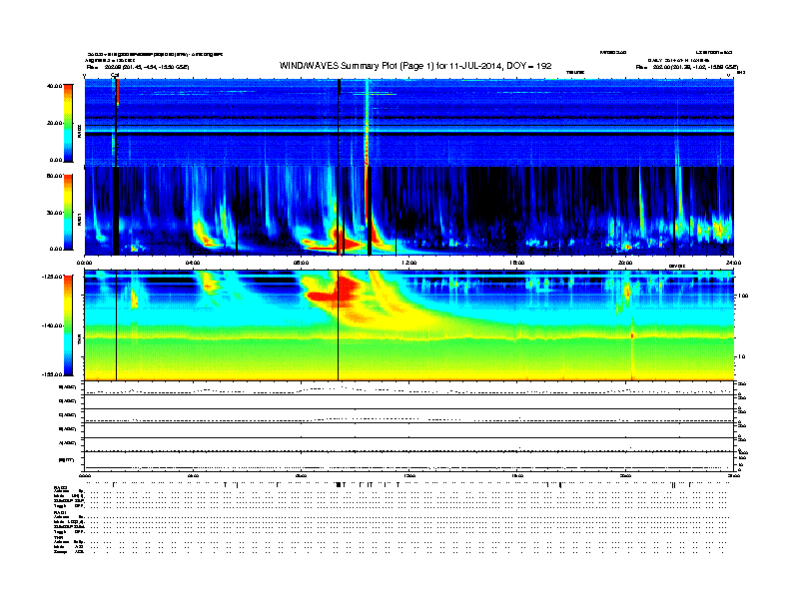This screenshot has height=611, width=791.
Task: Click the "10" label on TNR right axis
Action: click(x=742, y=357)
